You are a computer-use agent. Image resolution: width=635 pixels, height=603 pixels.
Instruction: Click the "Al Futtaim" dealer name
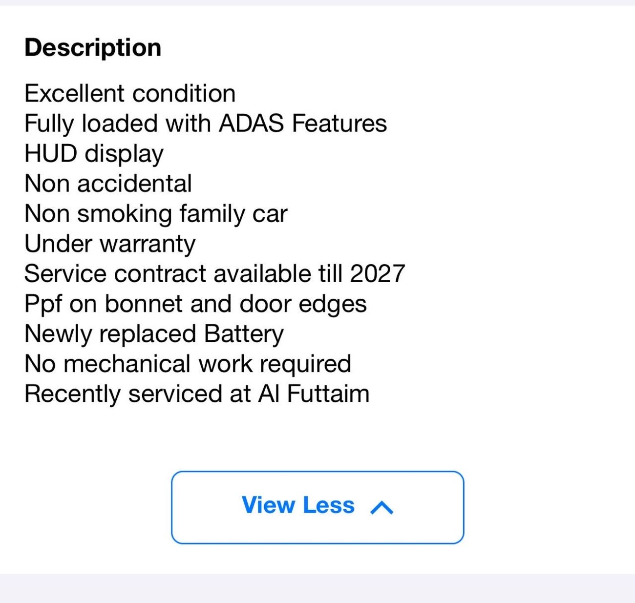[314, 394]
